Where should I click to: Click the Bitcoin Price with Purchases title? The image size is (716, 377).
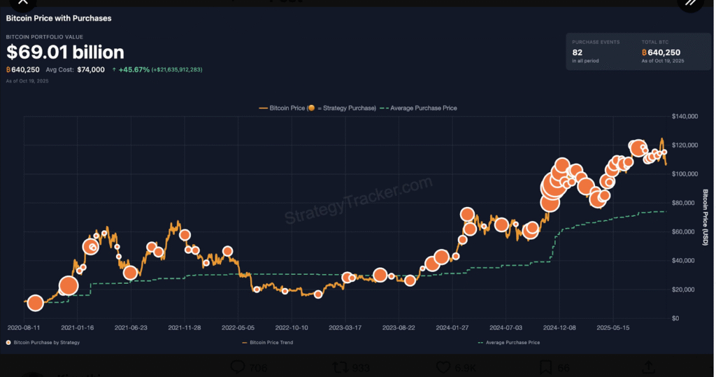point(59,18)
